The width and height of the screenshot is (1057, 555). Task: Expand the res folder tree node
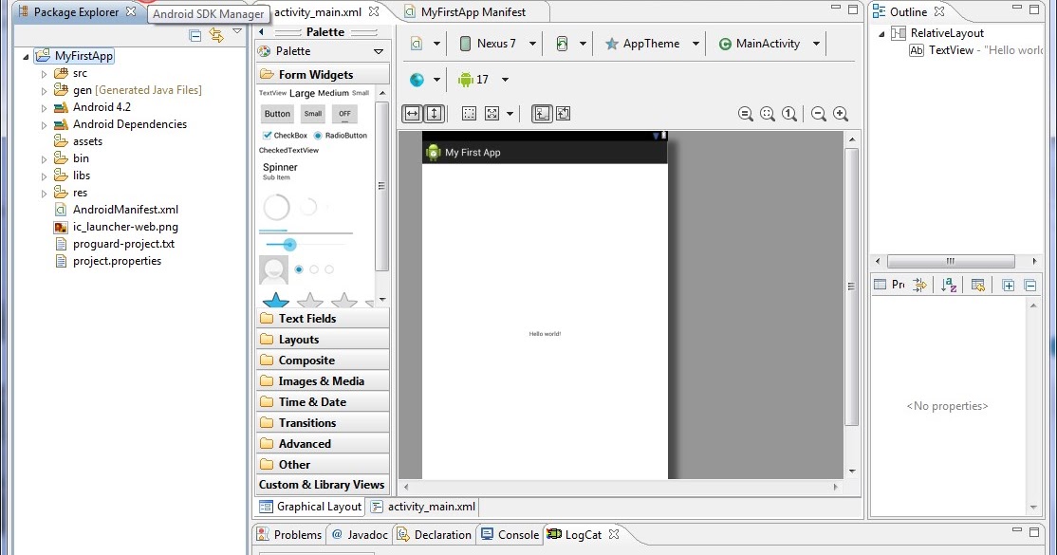click(44, 194)
